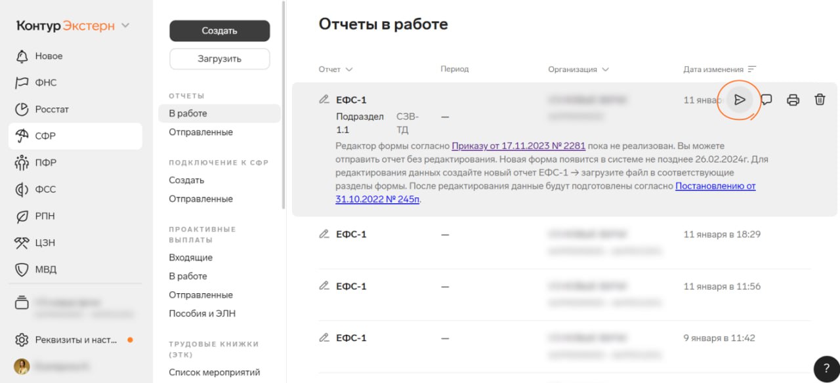Click the Загрузить button

click(x=219, y=59)
